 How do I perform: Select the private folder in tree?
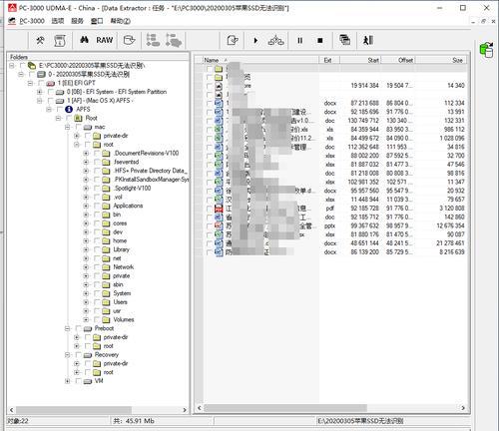(x=122, y=276)
